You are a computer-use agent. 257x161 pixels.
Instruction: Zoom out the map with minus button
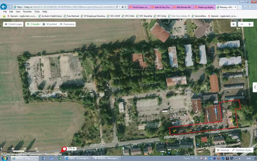tap(242, 24)
